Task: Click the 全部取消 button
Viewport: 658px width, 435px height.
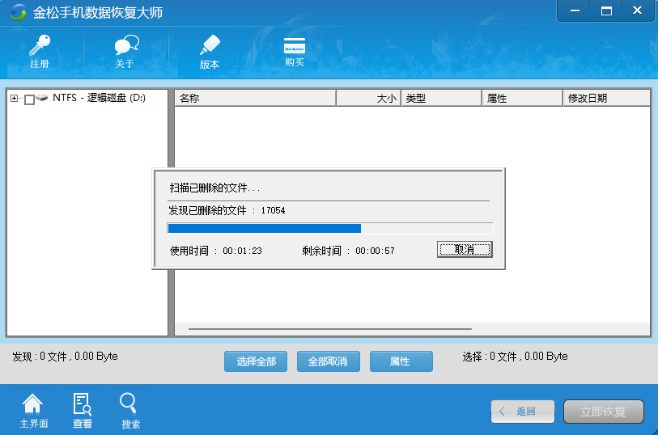Action: coord(328,361)
